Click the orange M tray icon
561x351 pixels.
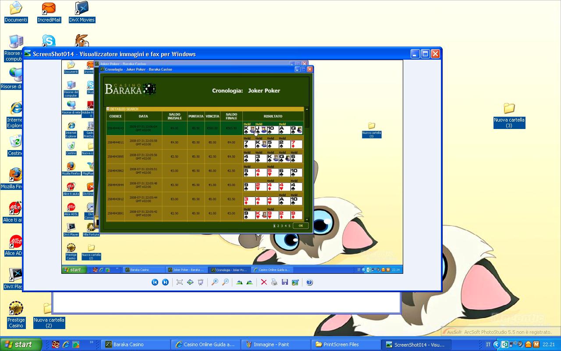tap(536, 344)
